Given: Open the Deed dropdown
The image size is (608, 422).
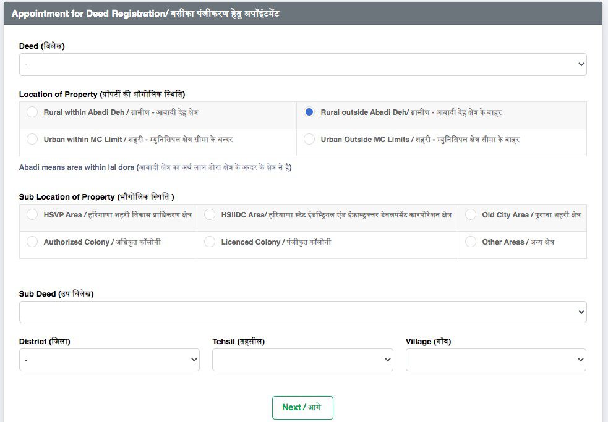Looking at the screenshot, I should [x=302, y=64].
